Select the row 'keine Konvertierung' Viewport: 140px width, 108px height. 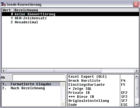(x=70, y=14)
